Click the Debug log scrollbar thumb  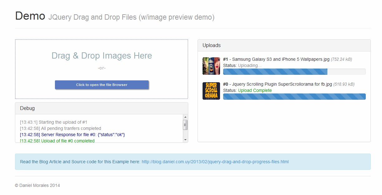tap(185, 125)
